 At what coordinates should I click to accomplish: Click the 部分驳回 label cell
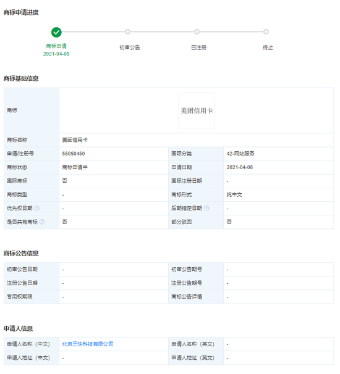tap(196, 222)
